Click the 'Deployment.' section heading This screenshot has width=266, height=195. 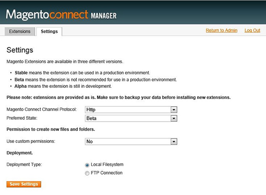pyautogui.click(x=19, y=153)
